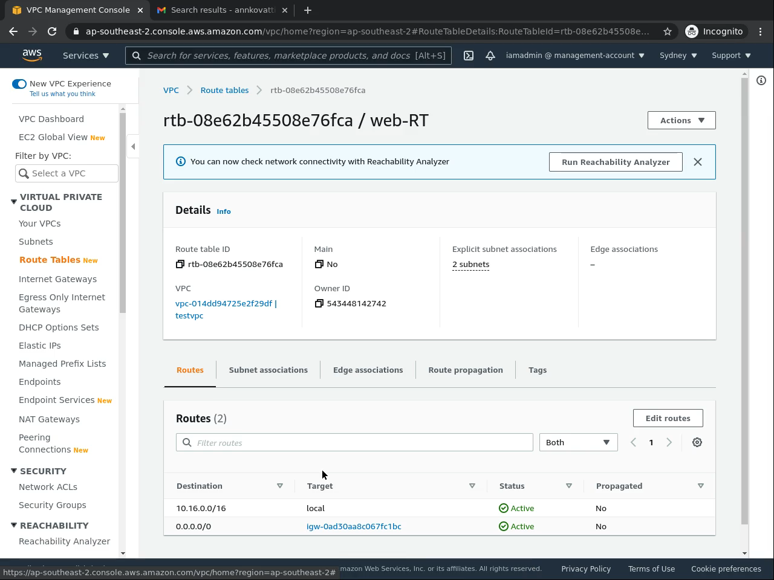The height and width of the screenshot is (580, 774).
Task: Open the Both filter dropdown
Action: click(x=578, y=442)
